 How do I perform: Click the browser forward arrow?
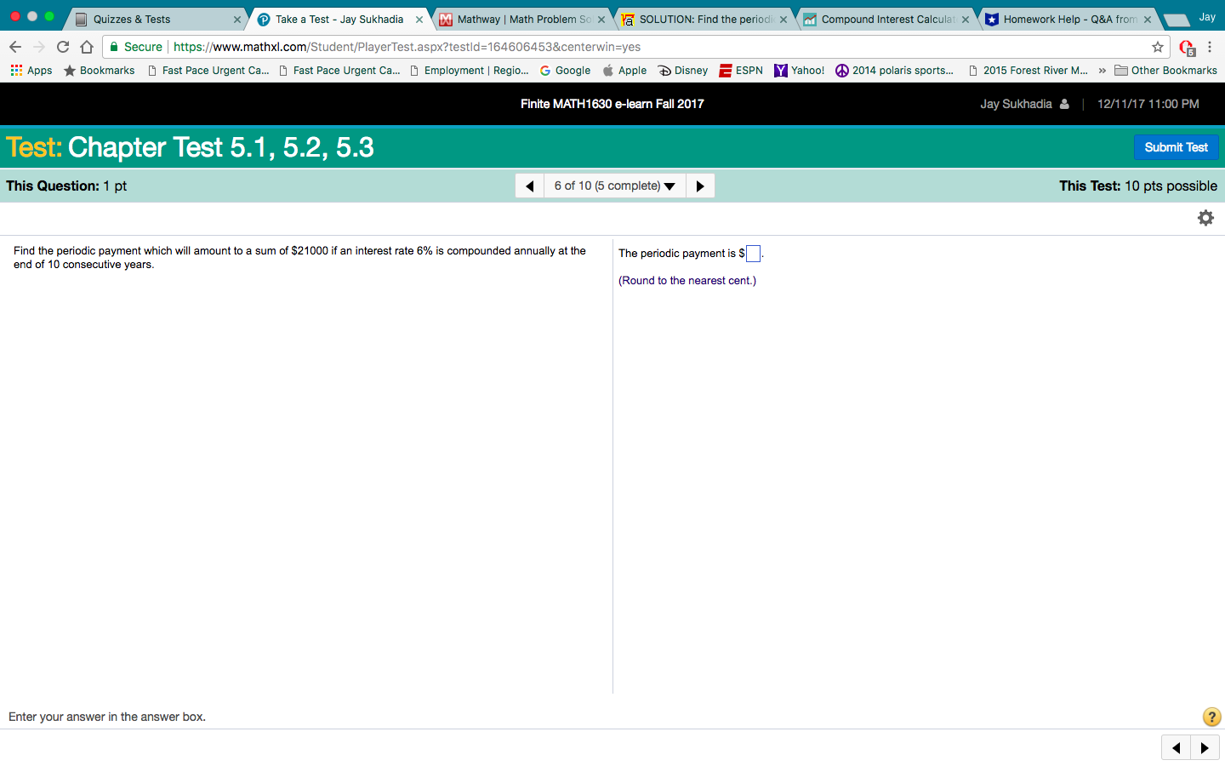(x=39, y=47)
